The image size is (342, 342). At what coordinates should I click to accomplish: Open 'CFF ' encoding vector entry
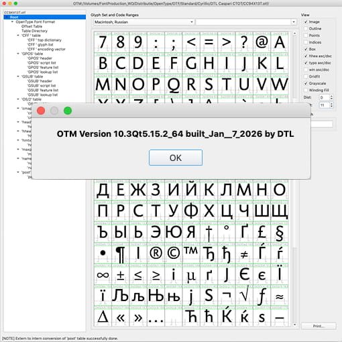click(46, 49)
